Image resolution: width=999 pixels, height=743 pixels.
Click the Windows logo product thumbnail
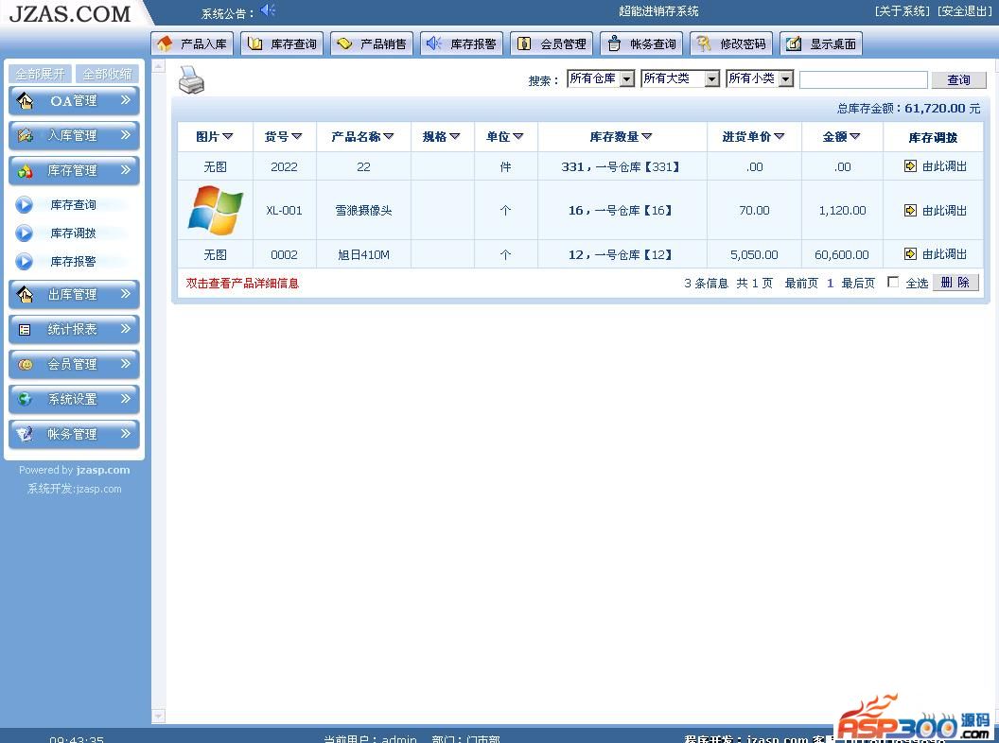216,210
